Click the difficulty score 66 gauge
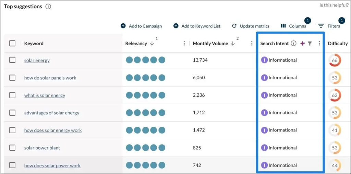351x174 pixels. point(335,60)
